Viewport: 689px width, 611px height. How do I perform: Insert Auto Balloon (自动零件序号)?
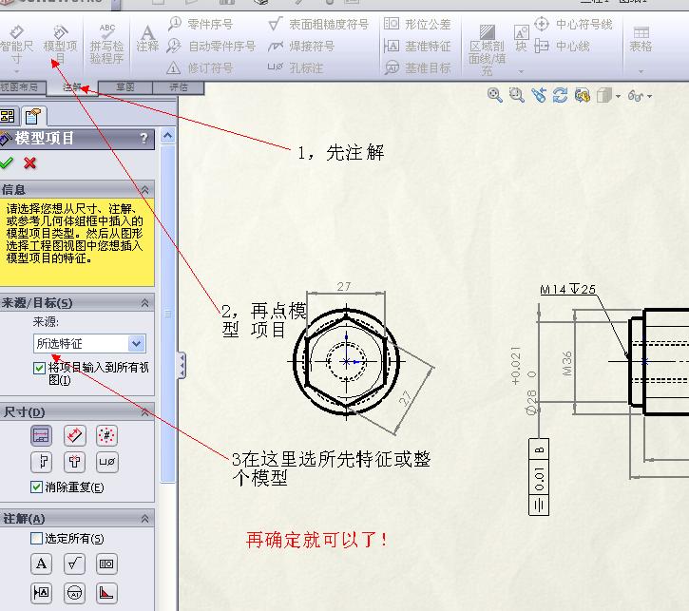211,46
